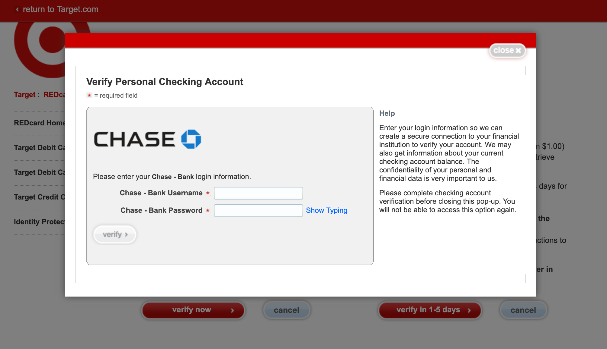Focus the Chase Bank Username field
The height and width of the screenshot is (349, 607).
[258, 193]
